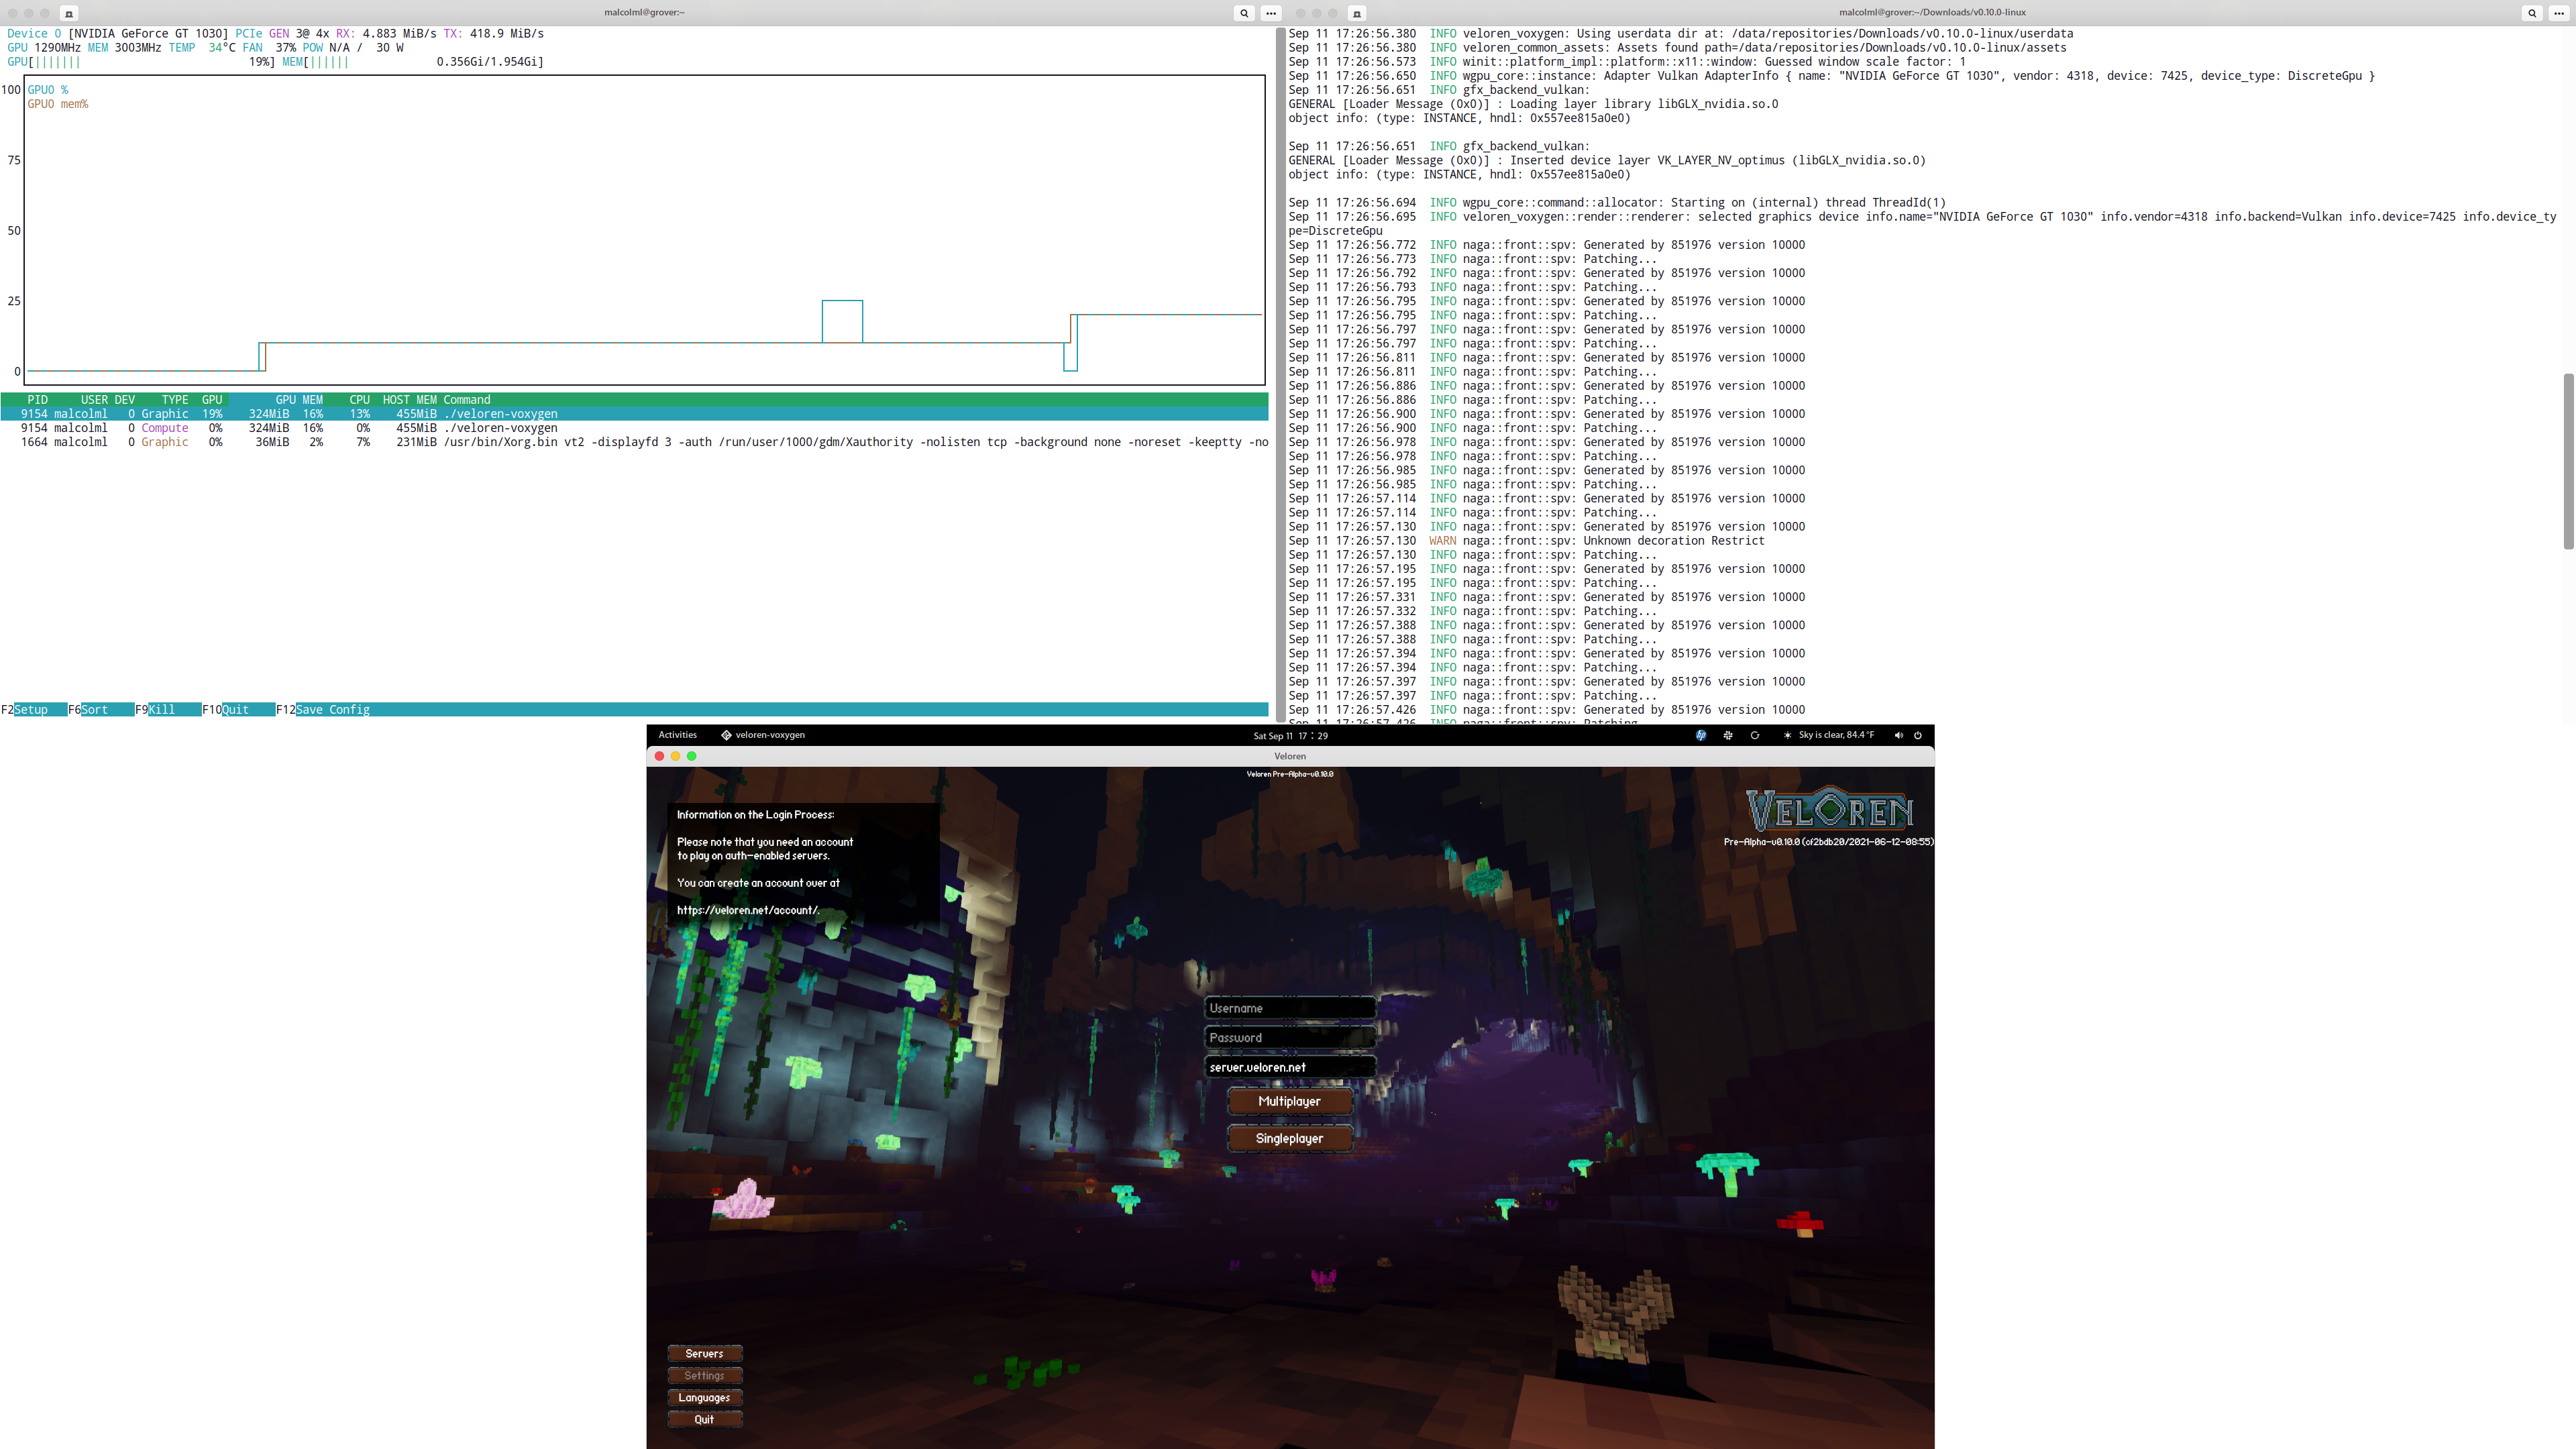2576x1449 pixels.
Task: Select F6 Sort in nvtop
Action: coord(101,709)
